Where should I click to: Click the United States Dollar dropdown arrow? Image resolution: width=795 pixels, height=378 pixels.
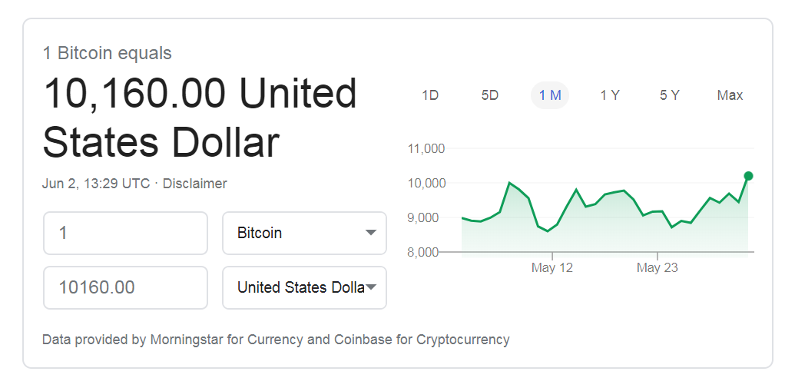[x=371, y=287]
